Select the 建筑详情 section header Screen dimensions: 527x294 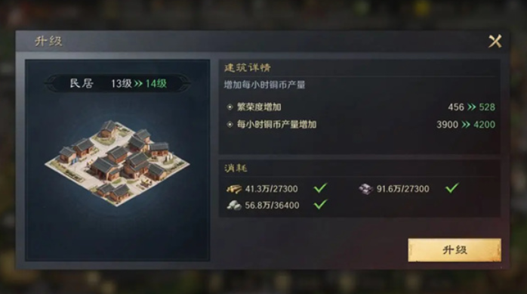(248, 67)
